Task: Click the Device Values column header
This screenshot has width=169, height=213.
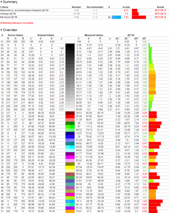Action: pos(16,35)
